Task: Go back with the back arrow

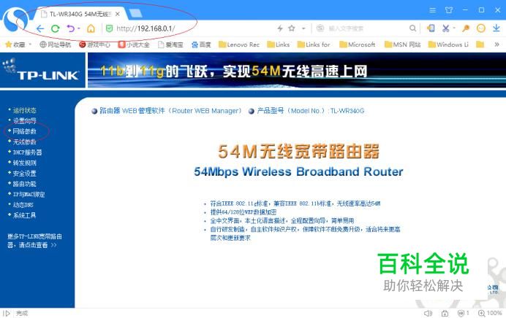Action: (40, 28)
